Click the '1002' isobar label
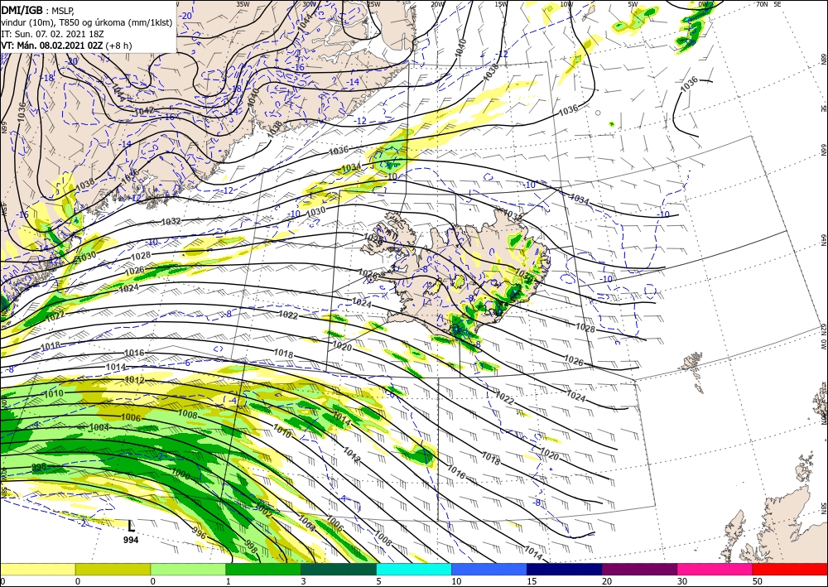 (x=263, y=511)
